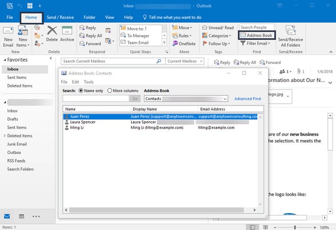Screen dimensions: 336x230
Task: Switch to the Folder tab
Action: [x=90, y=18]
